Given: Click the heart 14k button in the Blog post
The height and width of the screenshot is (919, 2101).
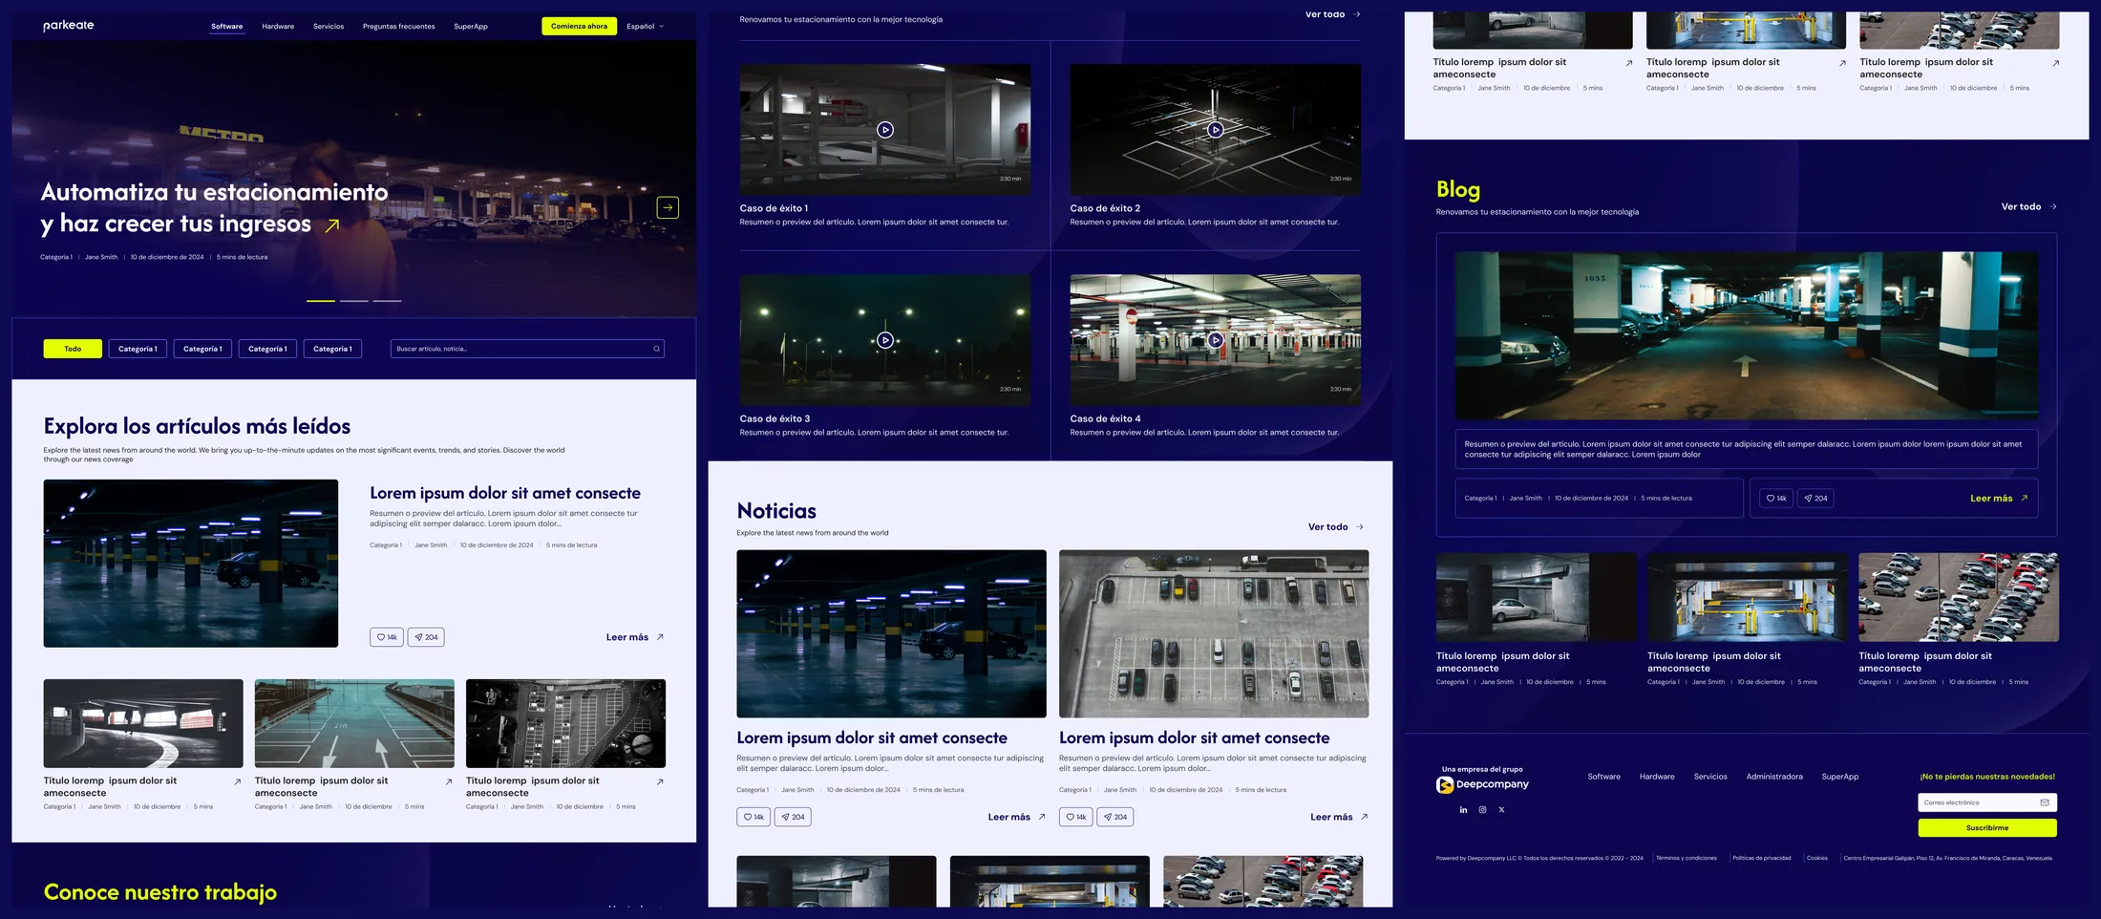Looking at the screenshot, I should 1776,498.
